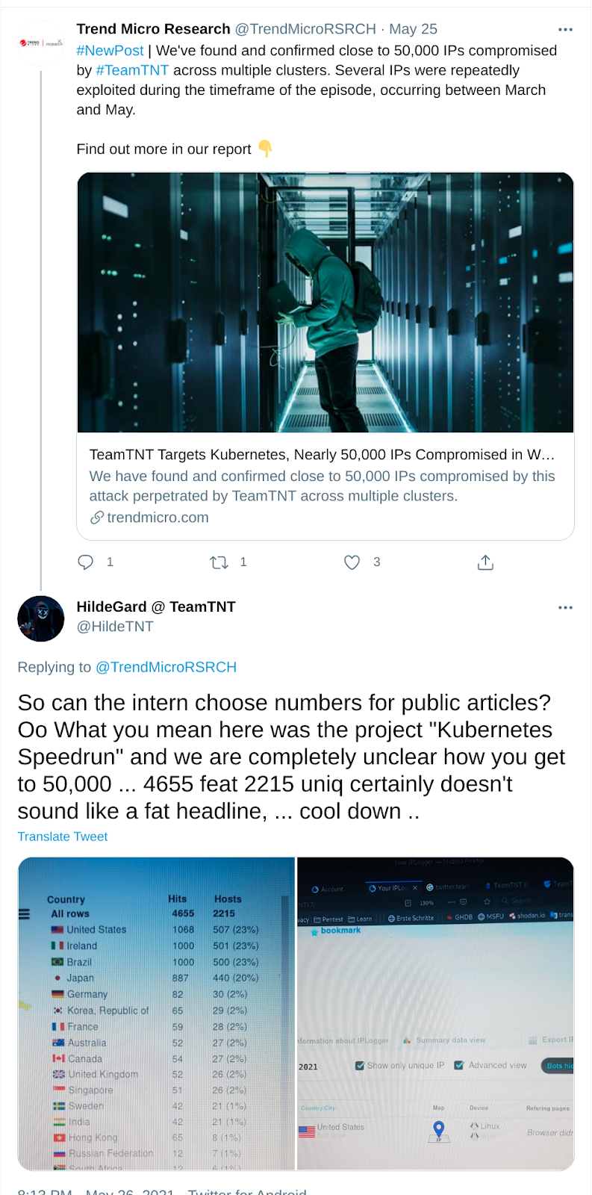Viewport: 592px width, 1195px height.
Task: Click the @HildeTNT handle
Action: (115, 627)
